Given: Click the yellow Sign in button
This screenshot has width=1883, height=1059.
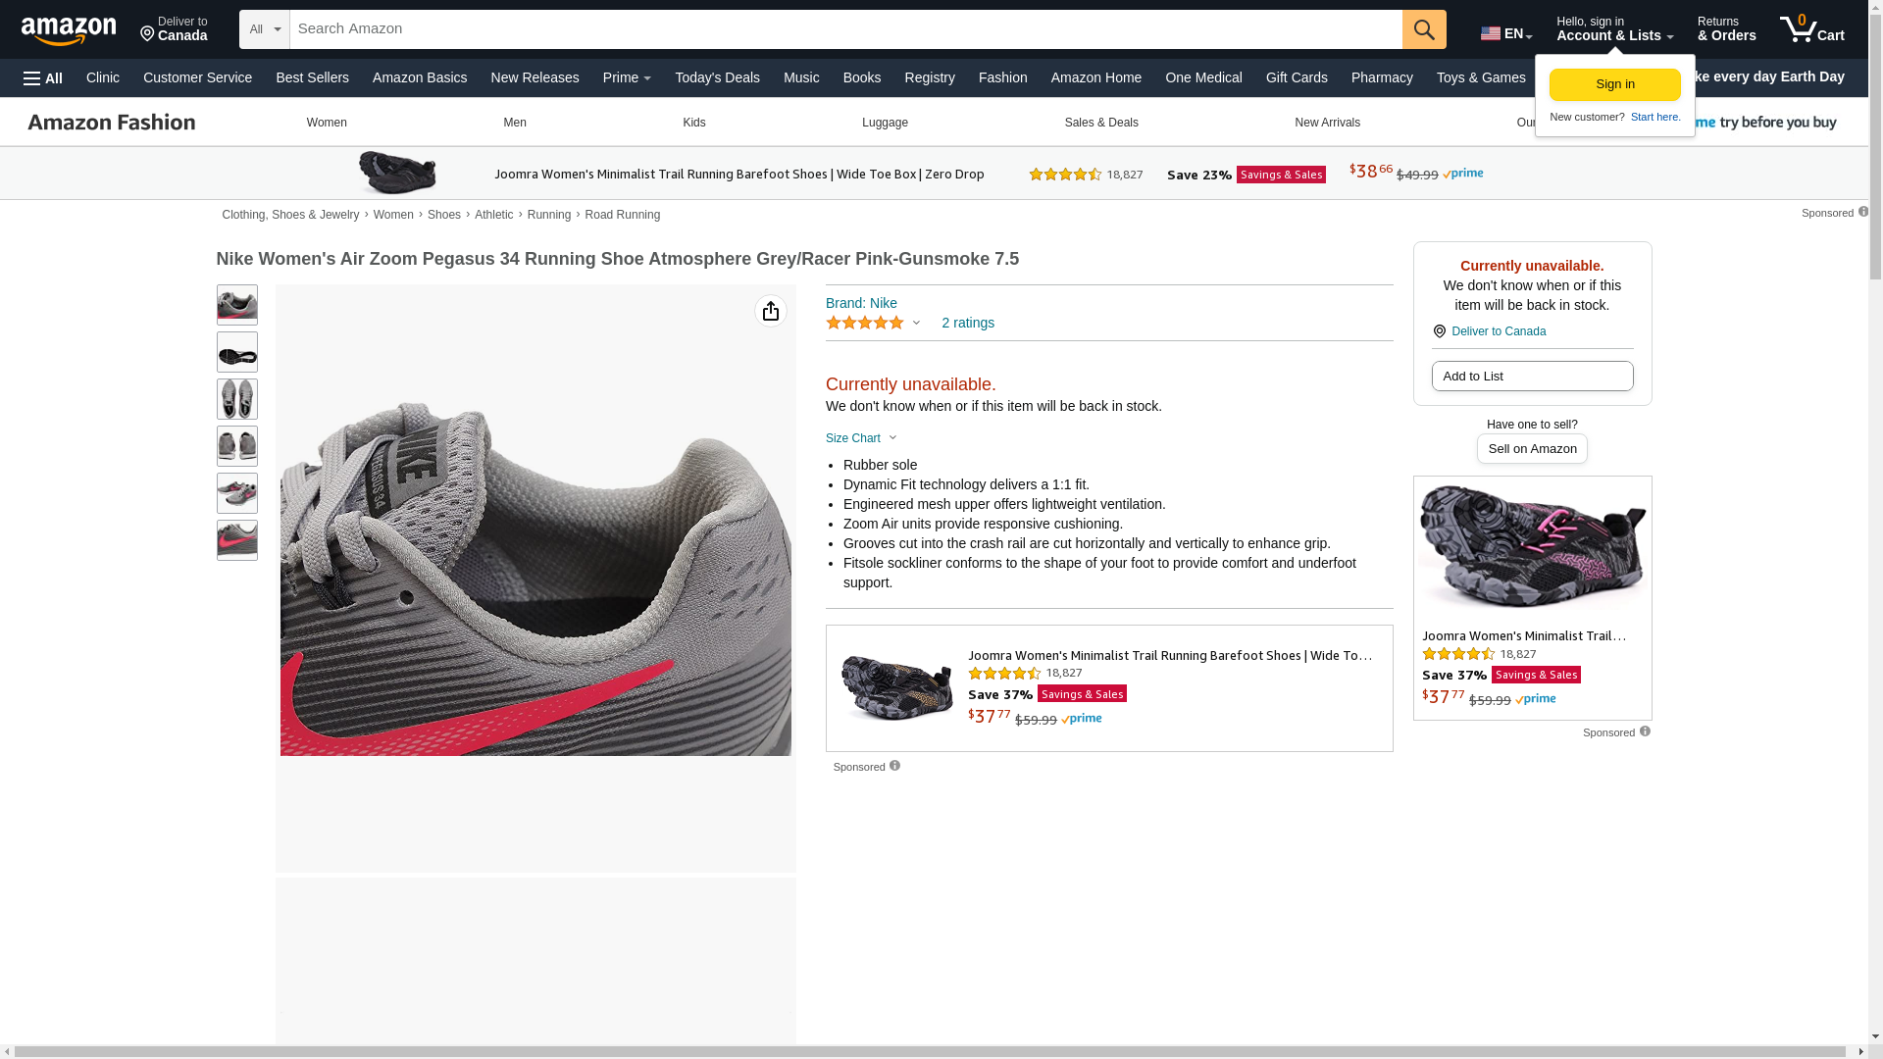Looking at the screenshot, I should [x=1614, y=84].
